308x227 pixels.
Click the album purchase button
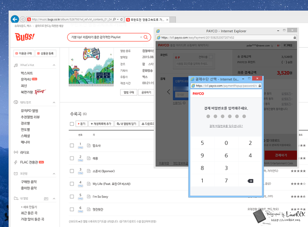click(x=129, y=92)
